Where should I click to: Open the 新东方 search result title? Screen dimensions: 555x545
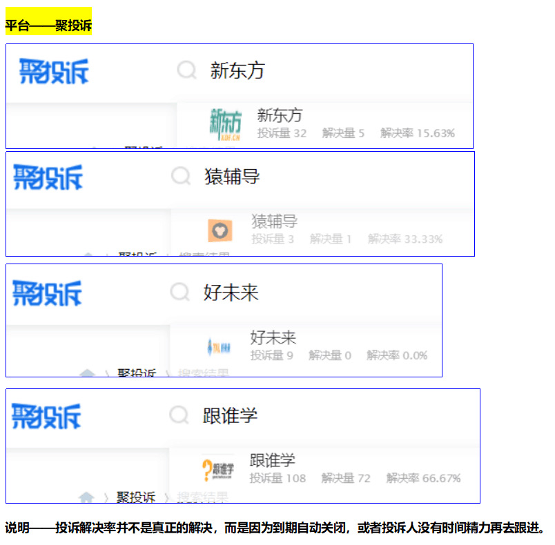[280, 115]
